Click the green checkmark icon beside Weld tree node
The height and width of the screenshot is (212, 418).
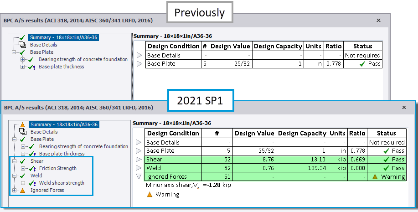(22, 176)
